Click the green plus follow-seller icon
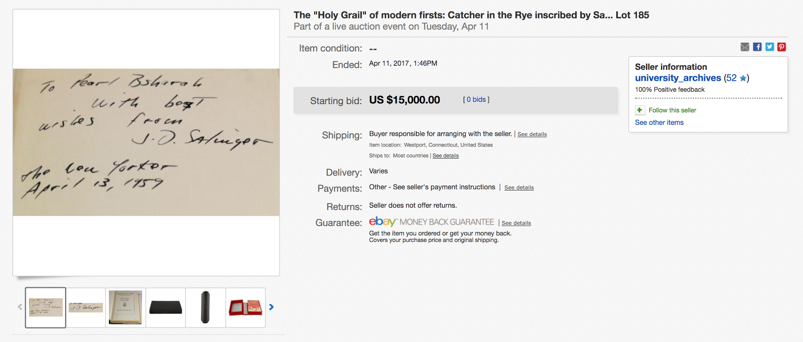The image size is (803, 342). click(639, 110)
